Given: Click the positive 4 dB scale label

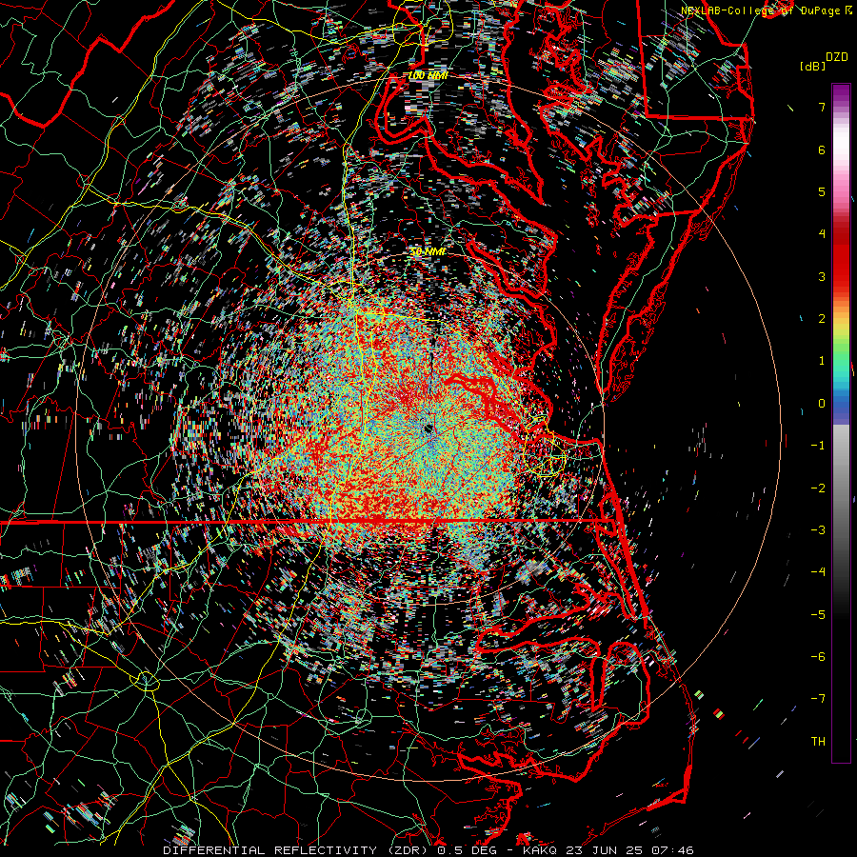Looking at the screenshot, I should coord(822,234).
